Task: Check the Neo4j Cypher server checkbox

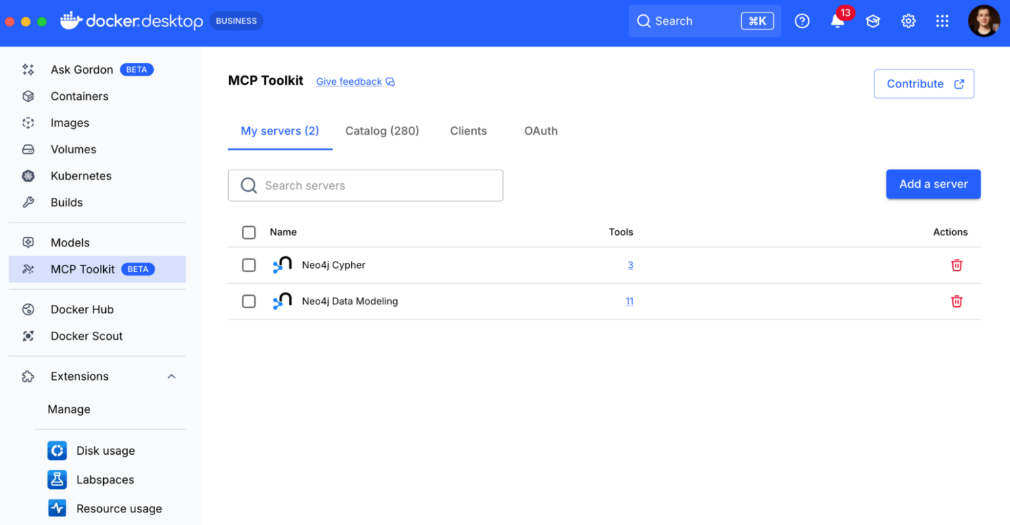Action: [249, 265]
